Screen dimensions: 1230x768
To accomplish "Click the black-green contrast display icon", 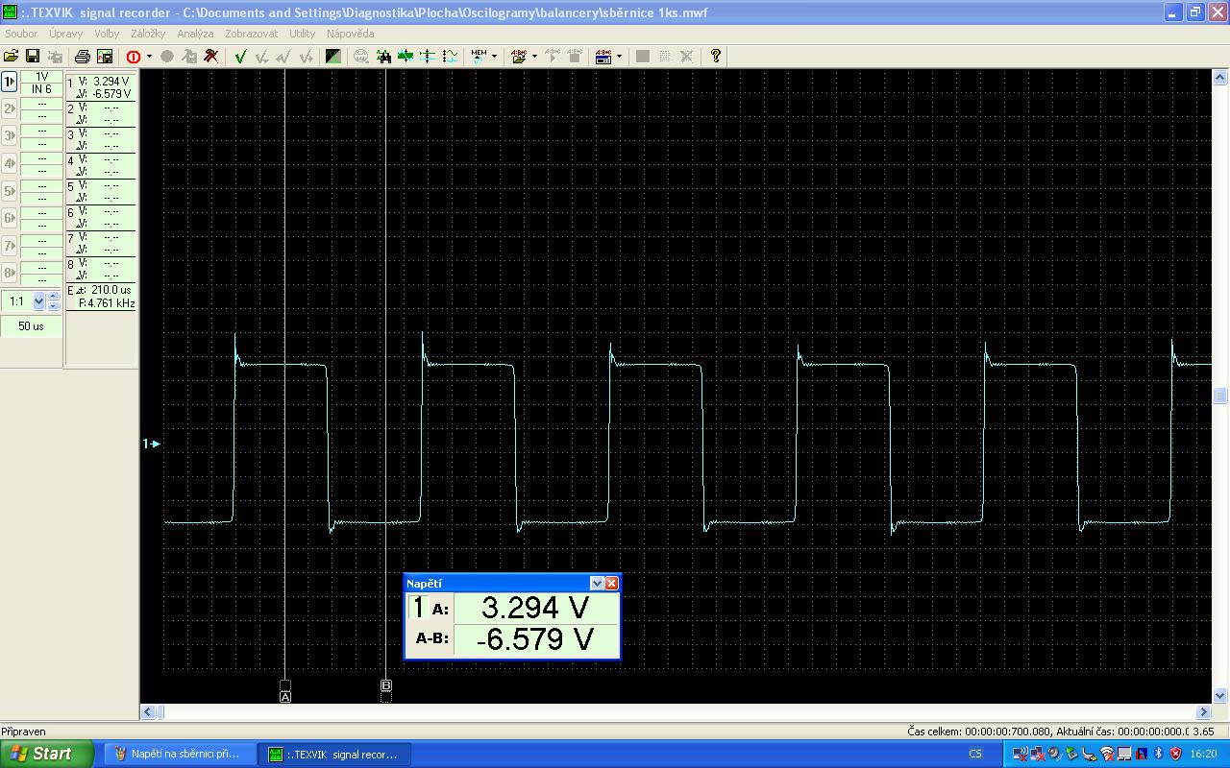I will coord(332,57).
